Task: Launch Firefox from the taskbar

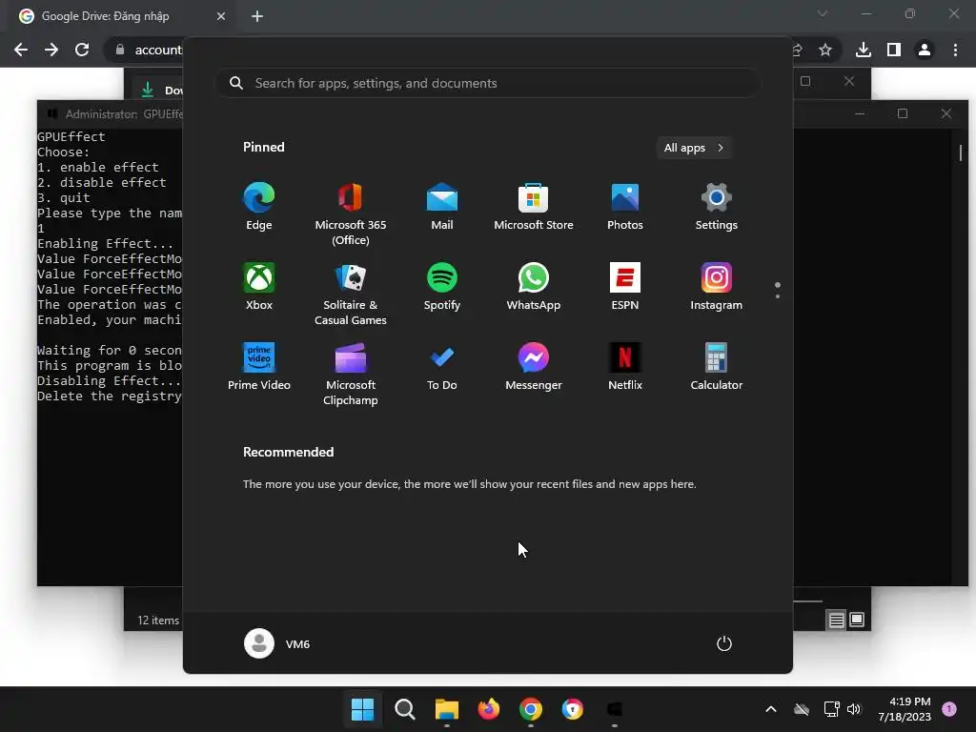Action: point(489,709)
